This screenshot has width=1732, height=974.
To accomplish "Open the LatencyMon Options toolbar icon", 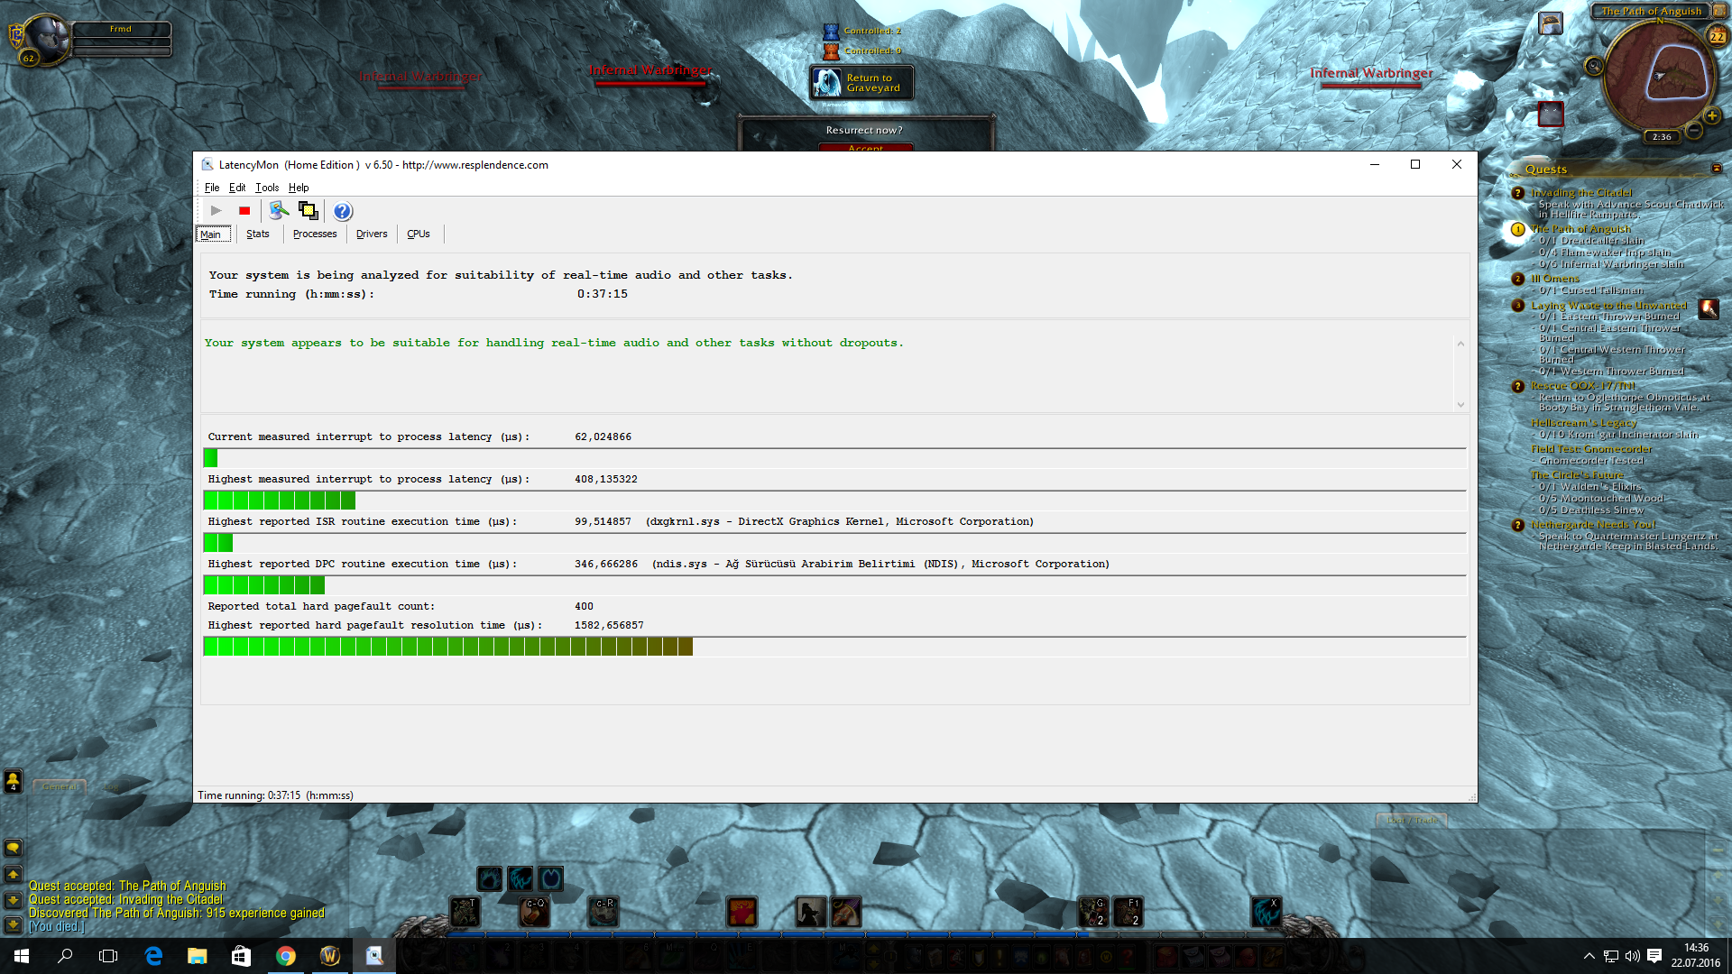I will 279,210.
